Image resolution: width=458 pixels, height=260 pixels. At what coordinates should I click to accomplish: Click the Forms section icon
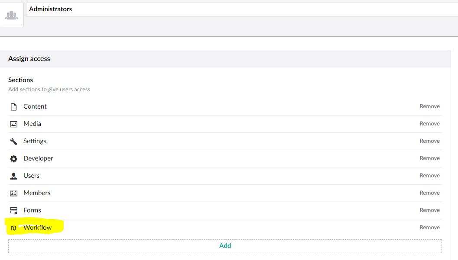[x=13, y=210]
